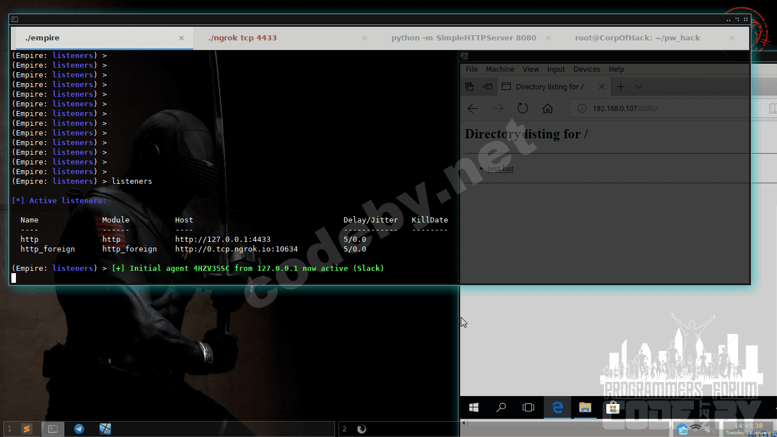Select the terminal icon in the bottom panel
The height and width of the screenshot is (437, 777).
[x=52, y=429]
